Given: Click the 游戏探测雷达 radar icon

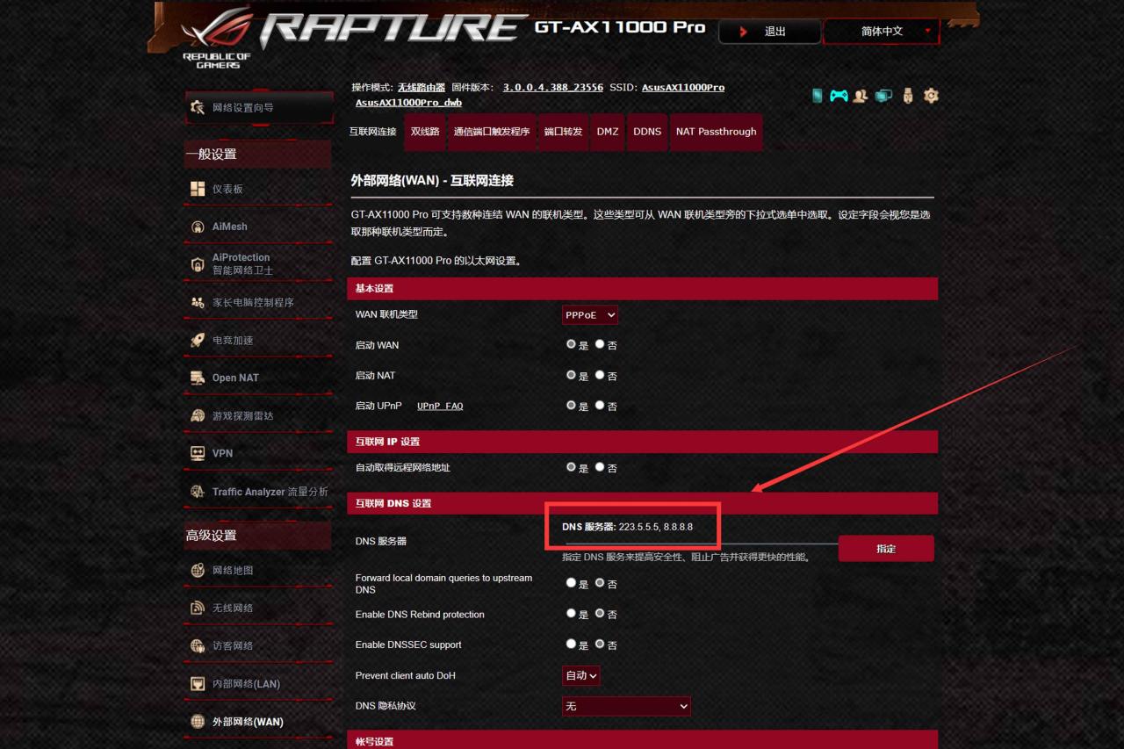Looking at the screenshot, I should coord(198,415).
